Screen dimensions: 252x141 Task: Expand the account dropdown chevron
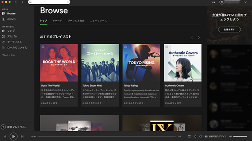pyautogui.click(x=246, y=2)
